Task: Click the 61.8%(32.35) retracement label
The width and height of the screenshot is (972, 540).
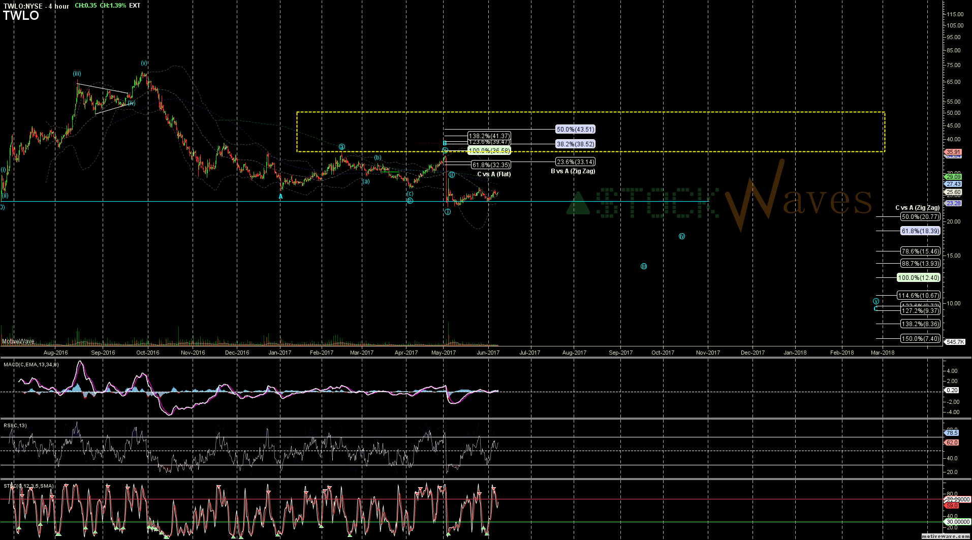Action: 491,165
